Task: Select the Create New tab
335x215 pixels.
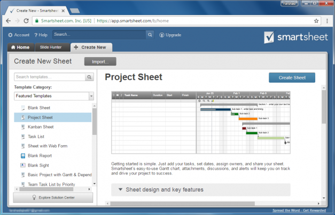Action: 91,47
